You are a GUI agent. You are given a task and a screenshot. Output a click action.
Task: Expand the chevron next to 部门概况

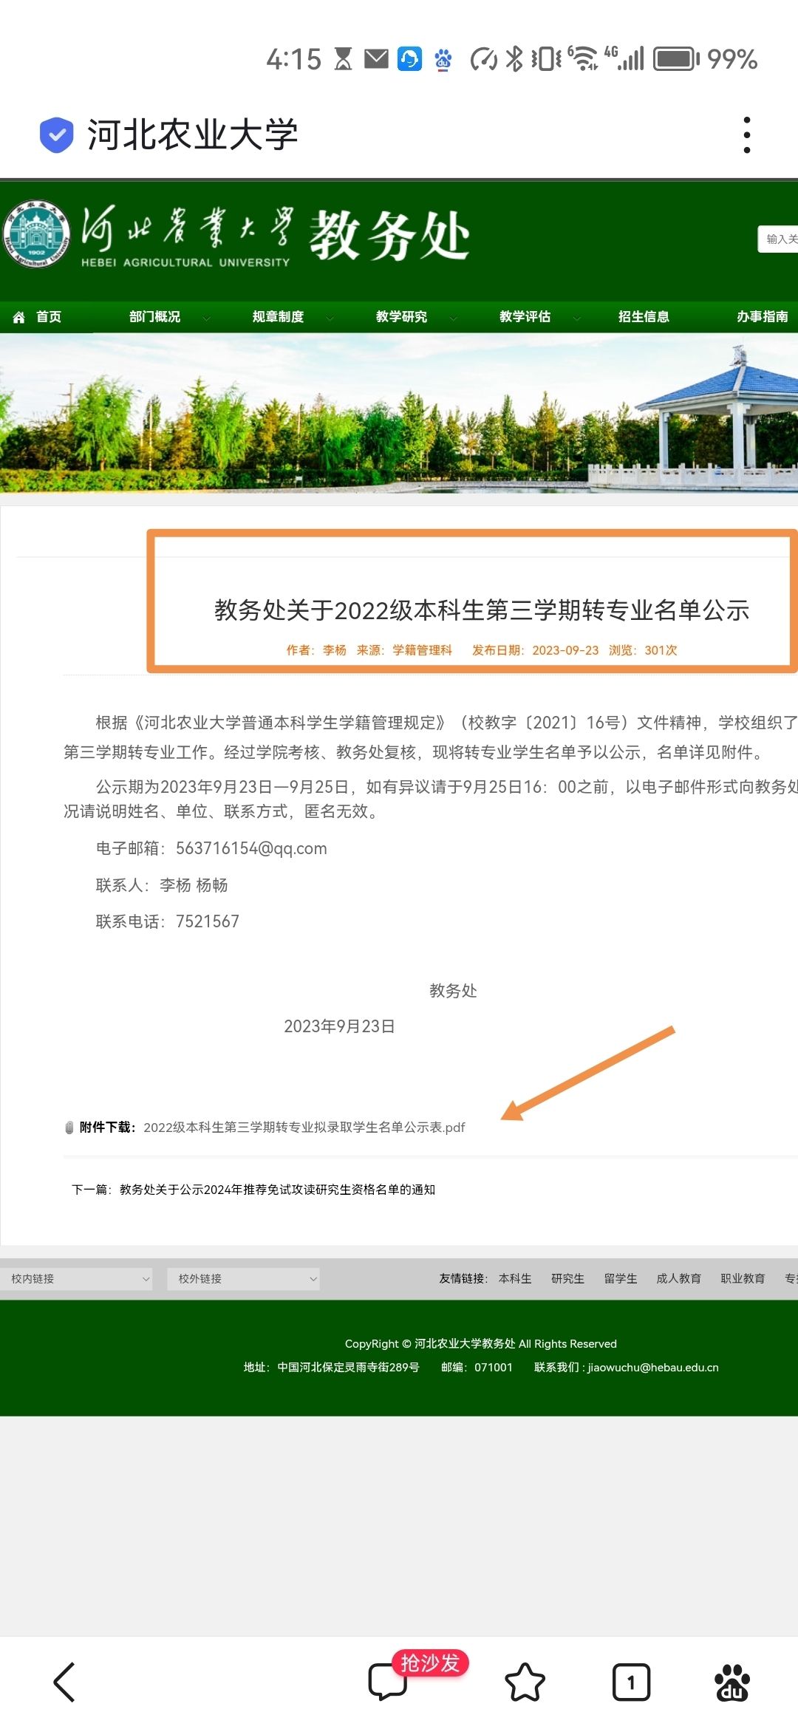point(207,318)
